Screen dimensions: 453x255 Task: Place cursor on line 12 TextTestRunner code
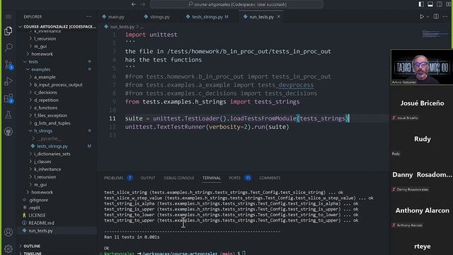point(207,127)
